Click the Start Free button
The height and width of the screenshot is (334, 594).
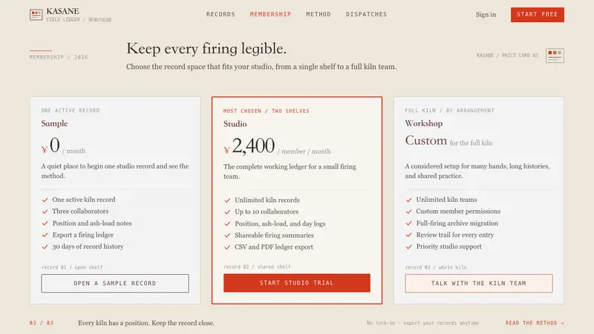coord(537,14)
